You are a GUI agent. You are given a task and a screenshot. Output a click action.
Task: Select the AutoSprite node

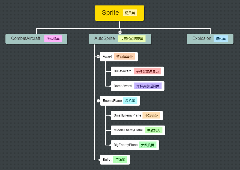click(x=104, y=39)
